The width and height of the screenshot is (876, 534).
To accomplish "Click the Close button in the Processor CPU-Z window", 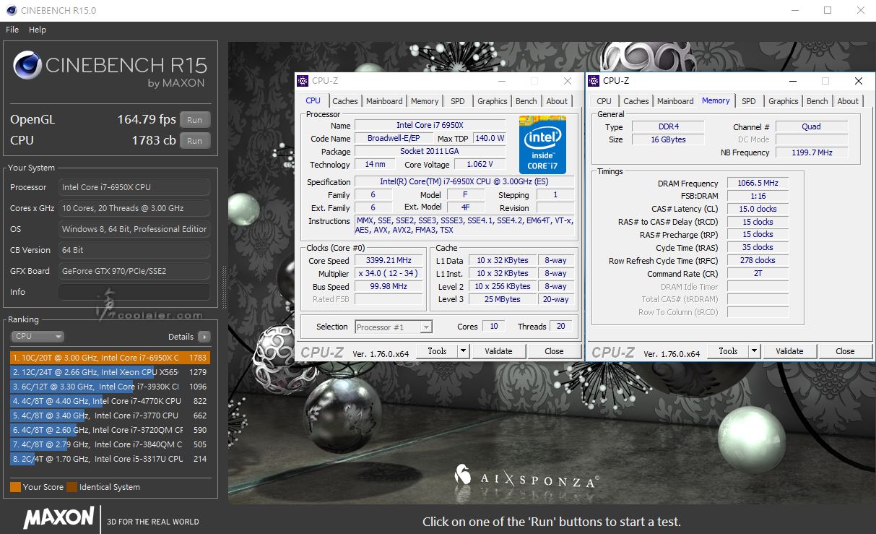I will coord(555,351).
